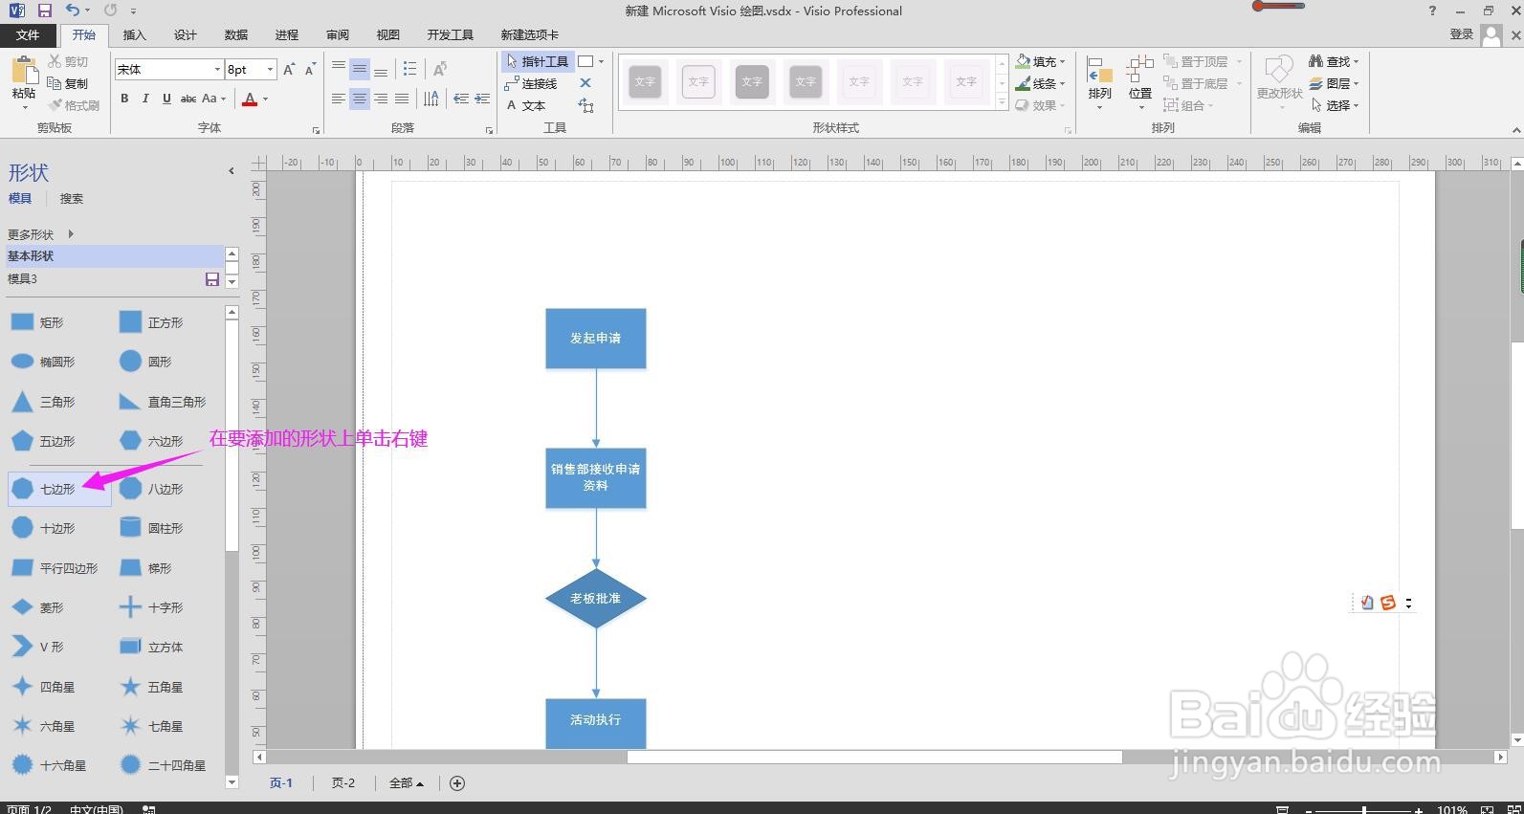
Task: Select the Pointer tool (指针工具)
Action: (x=538, y=61)
